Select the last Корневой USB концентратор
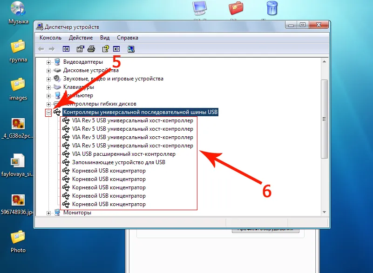 tap(109, 204)
